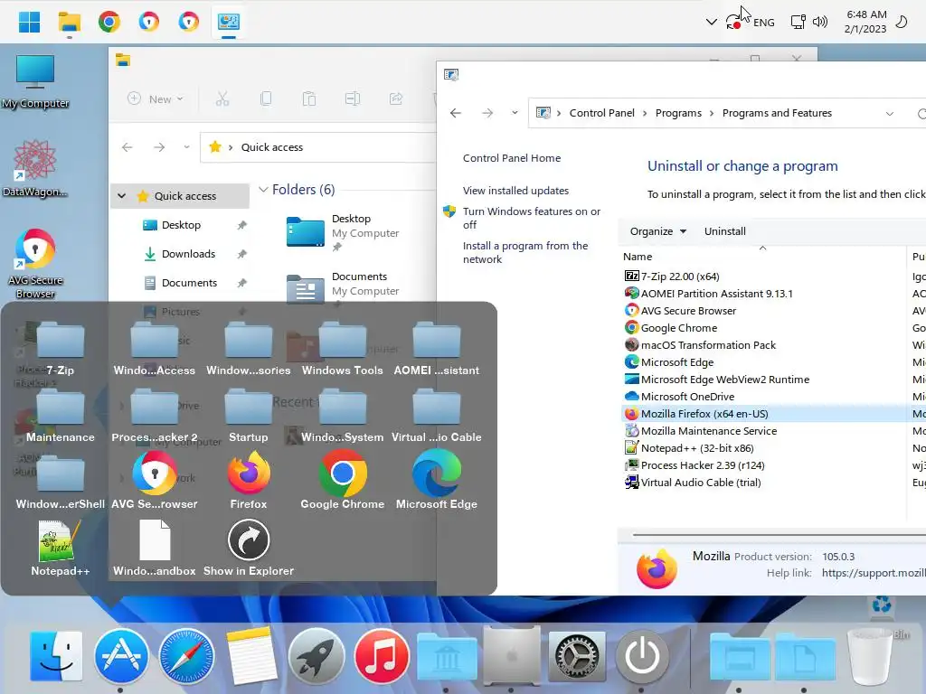Image resolution: width=926 pixels, height=694 pixels.
Task: Select Downloads in Explorer sidebar
Action: [188, 254]
